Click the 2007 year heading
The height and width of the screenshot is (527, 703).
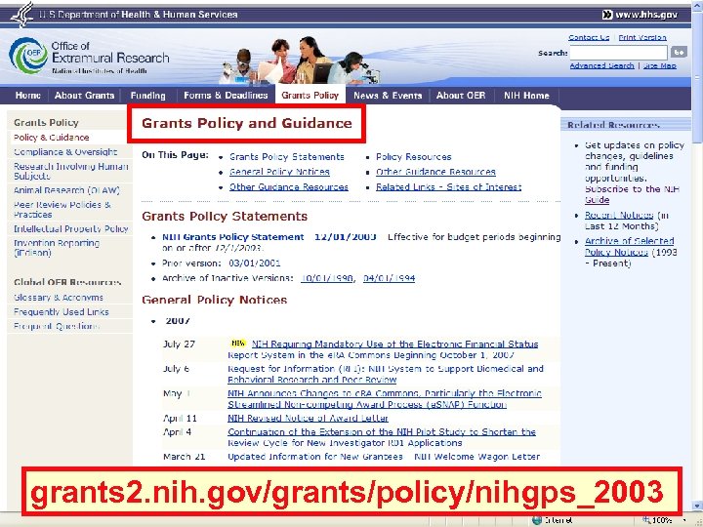[178, 321]
